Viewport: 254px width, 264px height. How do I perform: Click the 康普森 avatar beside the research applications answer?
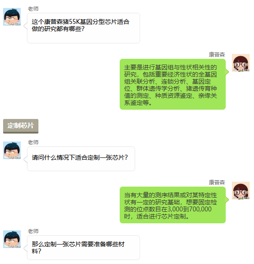pos(241,63)
